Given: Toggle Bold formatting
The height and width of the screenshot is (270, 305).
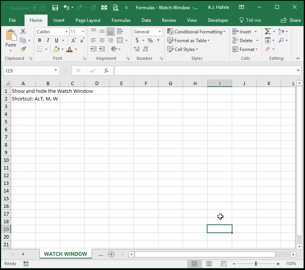Looking at the screenshot, I should pos(40,40).
